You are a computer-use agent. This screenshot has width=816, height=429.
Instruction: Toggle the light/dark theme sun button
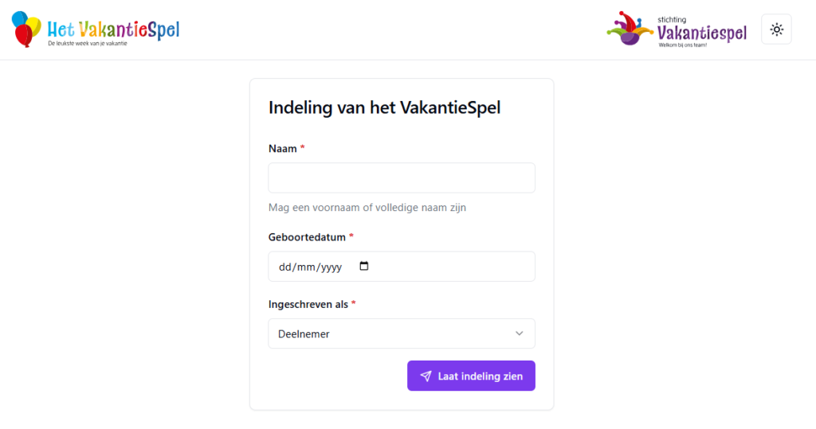coord(776,29)
